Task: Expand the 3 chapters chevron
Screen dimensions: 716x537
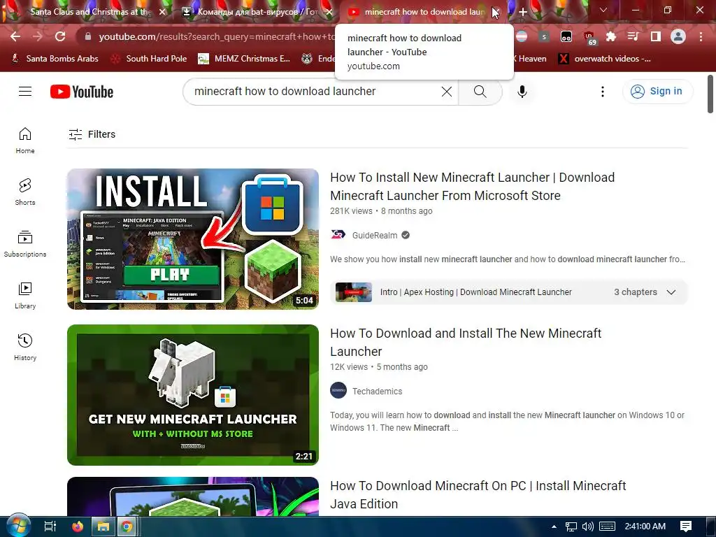Action: click(x=671, y=292)
